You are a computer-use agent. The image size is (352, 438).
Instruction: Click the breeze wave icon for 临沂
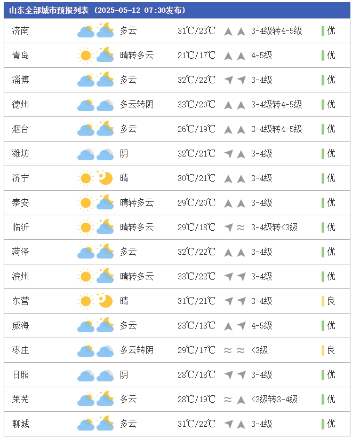(241, 228)
